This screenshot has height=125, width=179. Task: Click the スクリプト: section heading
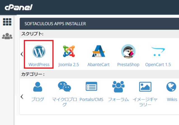coord(32,34)
